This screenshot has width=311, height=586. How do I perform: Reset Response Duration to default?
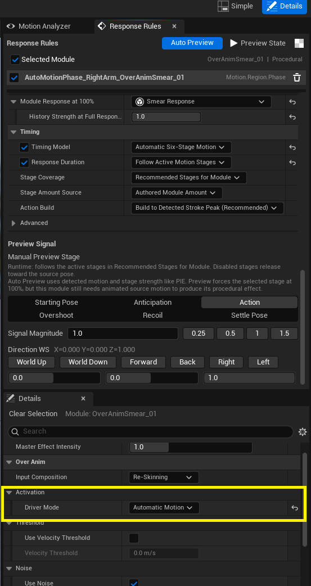(292, 163)
